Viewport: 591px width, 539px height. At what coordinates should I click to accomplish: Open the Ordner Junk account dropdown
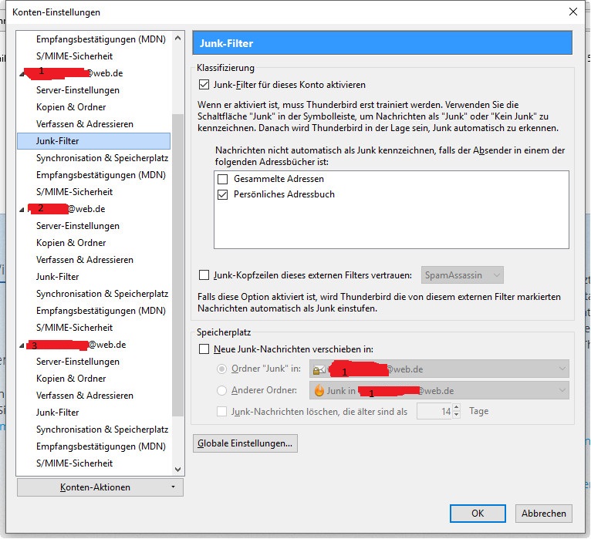(x=439, y=369)
